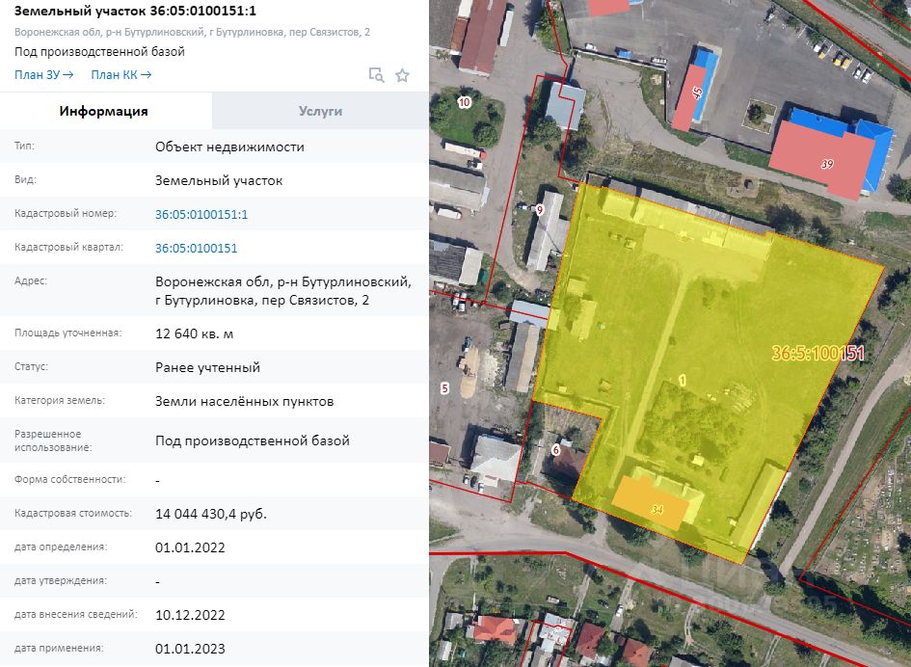Viewport: 911px width, 667px height.
Task: Click the area value 12 640 кв. м
Action: click(194, 333)
